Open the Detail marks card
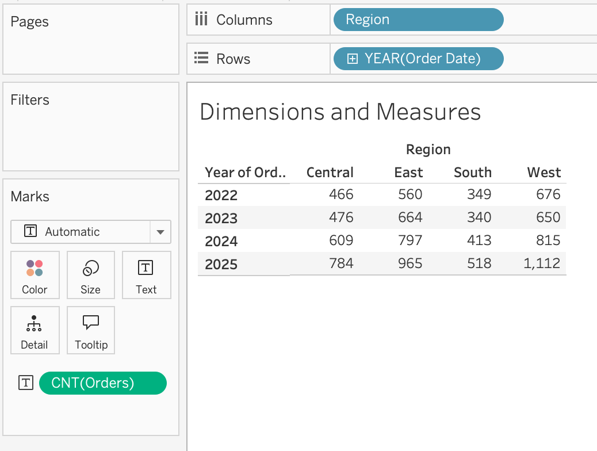597x451 pixels. click(x=35, y=330)
